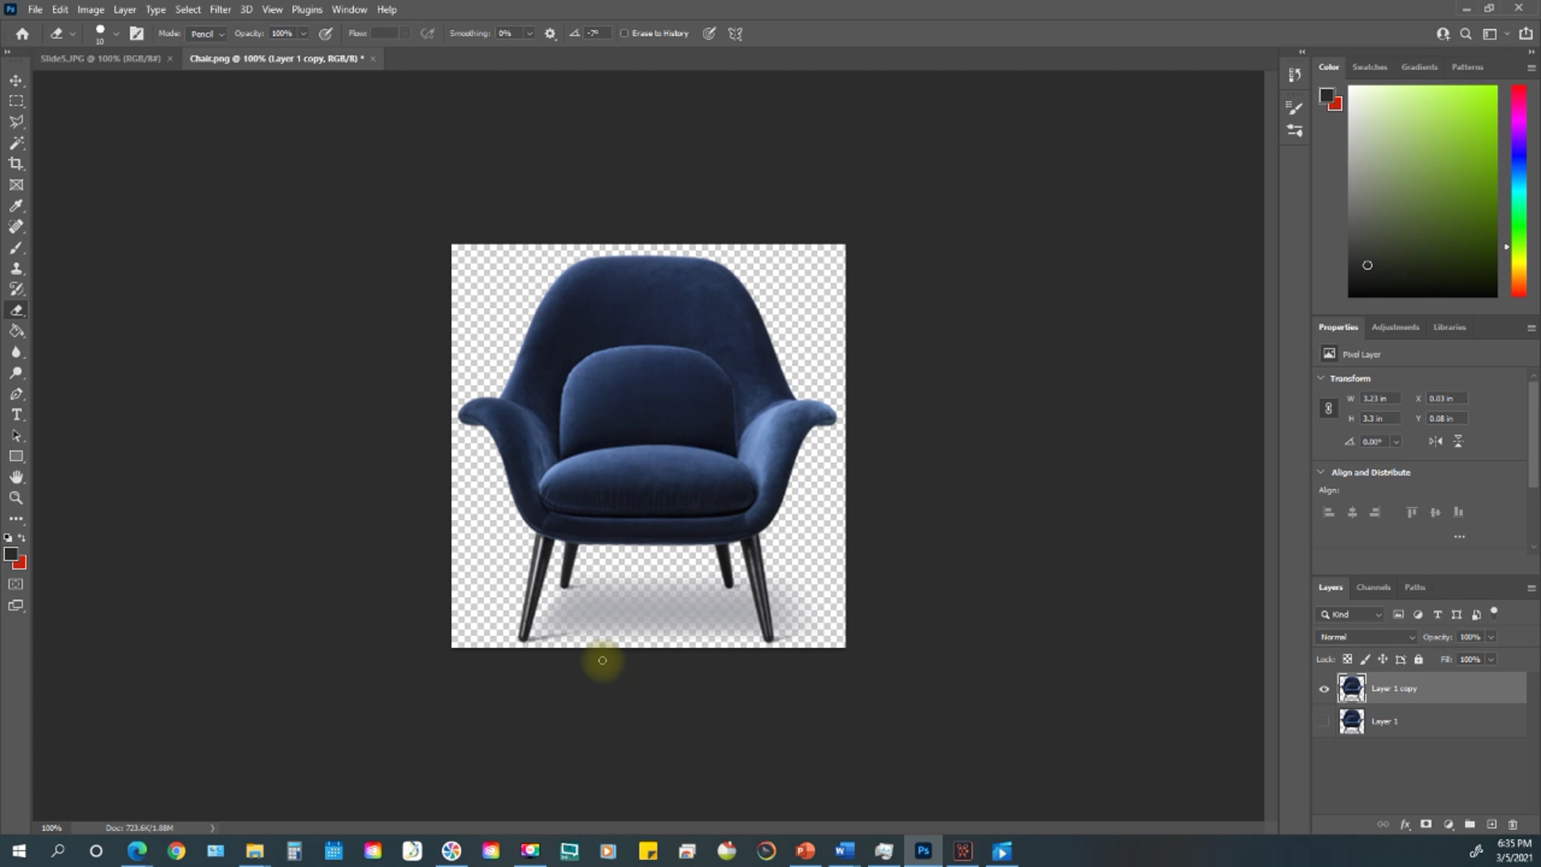Select the Zoom tool in toolbar
This screenshot has width=1541, height=867.
pyautogui.click(x=16, y=498)
